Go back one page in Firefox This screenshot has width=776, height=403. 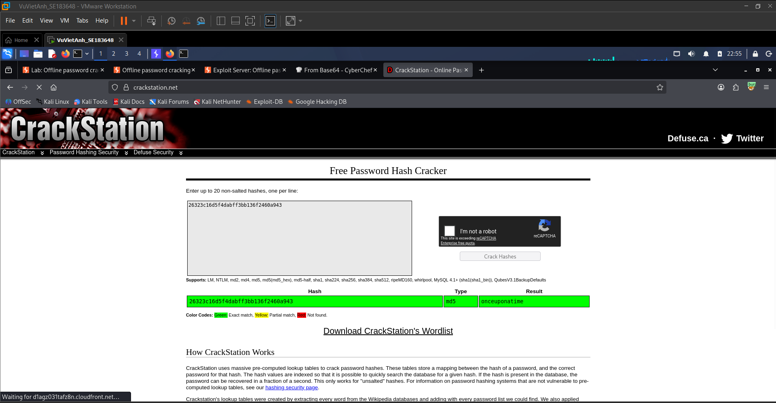(10, 87)
